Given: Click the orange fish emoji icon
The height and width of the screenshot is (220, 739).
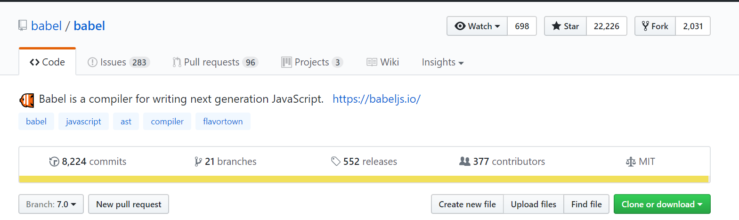Looking at the screenshot, I should [x=27, y=100].
